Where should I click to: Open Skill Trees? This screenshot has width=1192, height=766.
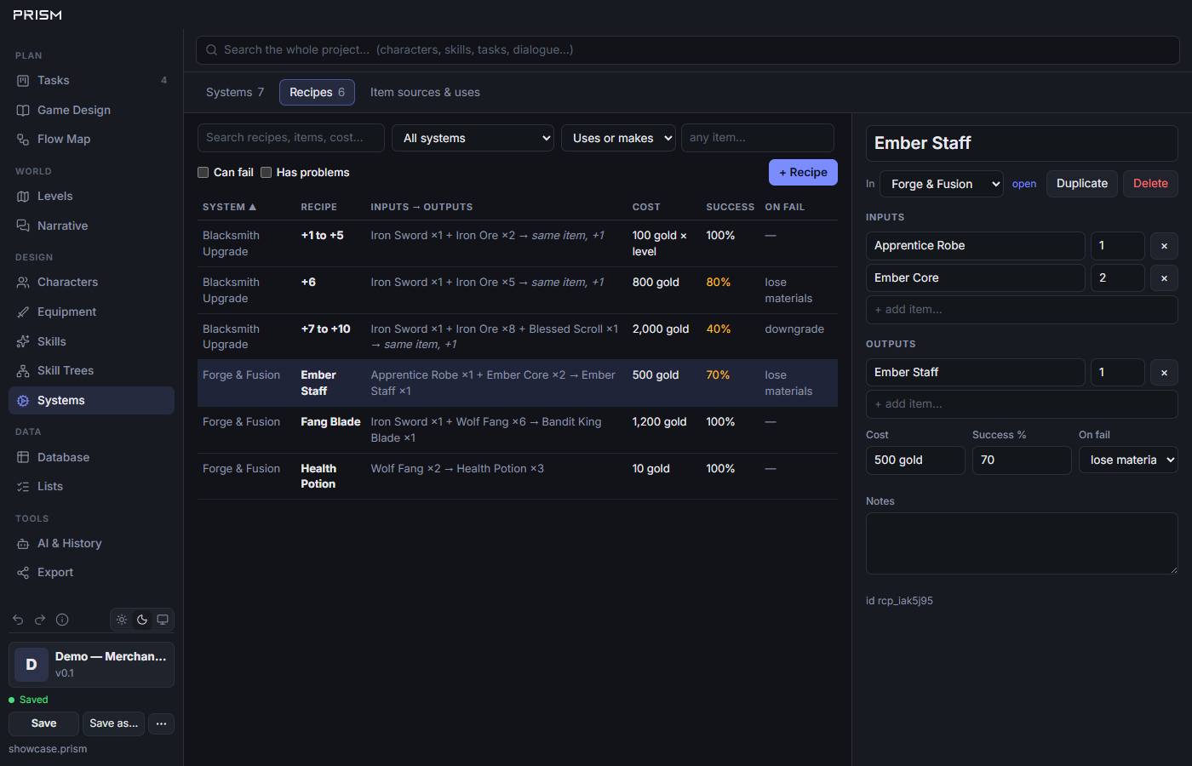(x=91, y=370)
